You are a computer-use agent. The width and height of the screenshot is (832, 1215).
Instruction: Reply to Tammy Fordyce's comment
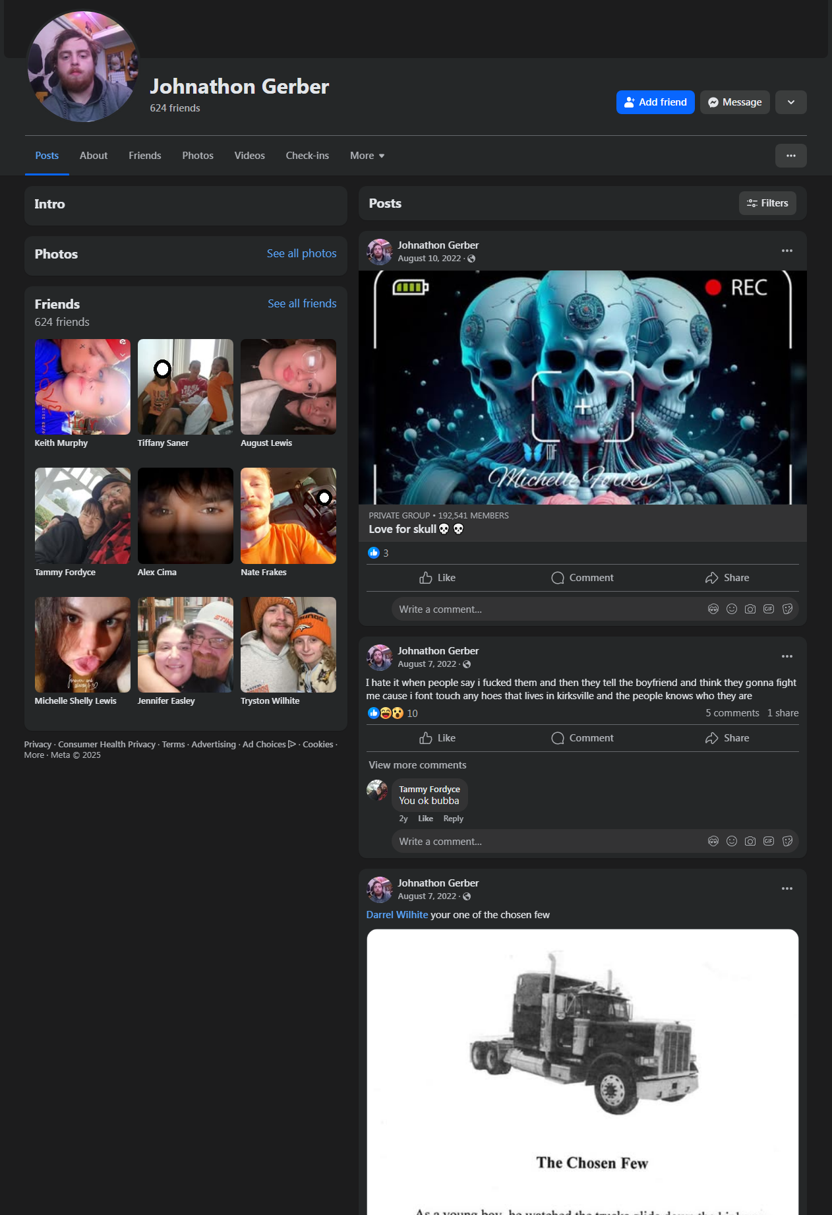tap(453, 819)
